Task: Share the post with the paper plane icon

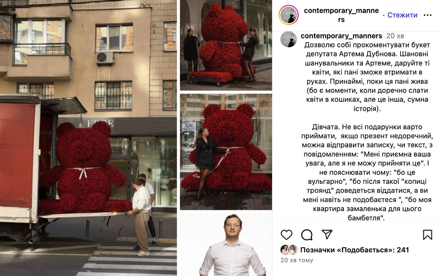Action: coord(327,235)
